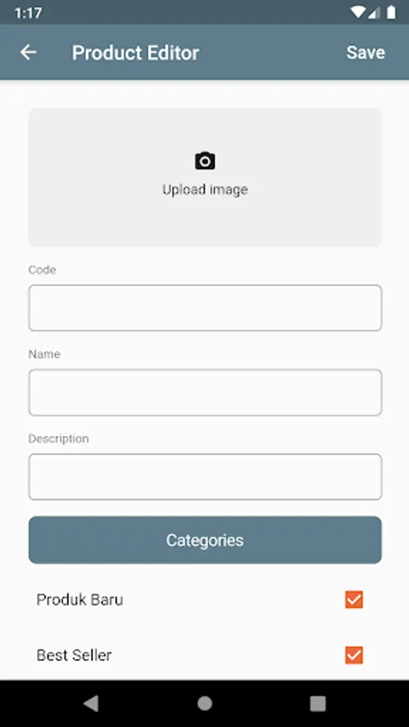409x727 pixels.
Task: Save the product
Action: 365,53
